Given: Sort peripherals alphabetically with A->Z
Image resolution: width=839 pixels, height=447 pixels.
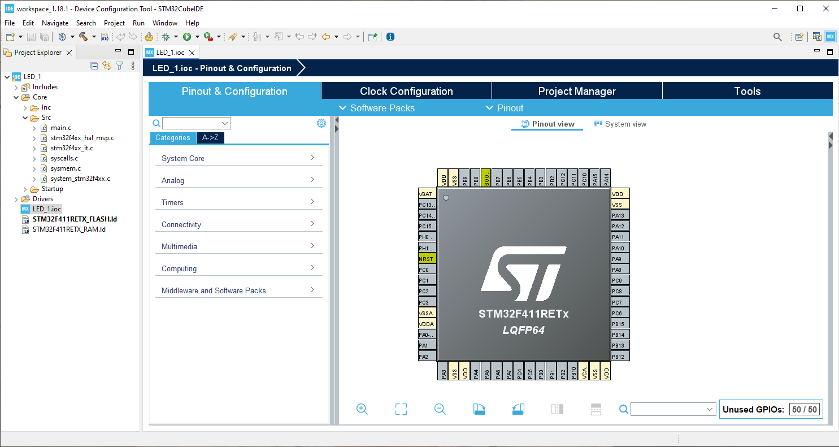Looking at the screenshot, I should 210,137.
